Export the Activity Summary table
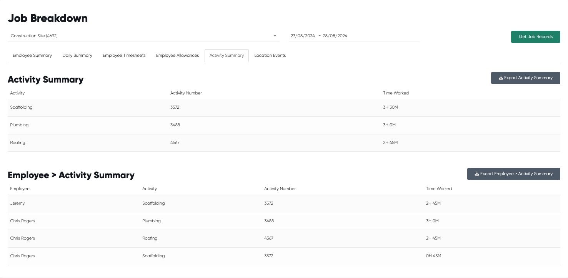This screenshot has height=278, width=568. pos(525,78)
